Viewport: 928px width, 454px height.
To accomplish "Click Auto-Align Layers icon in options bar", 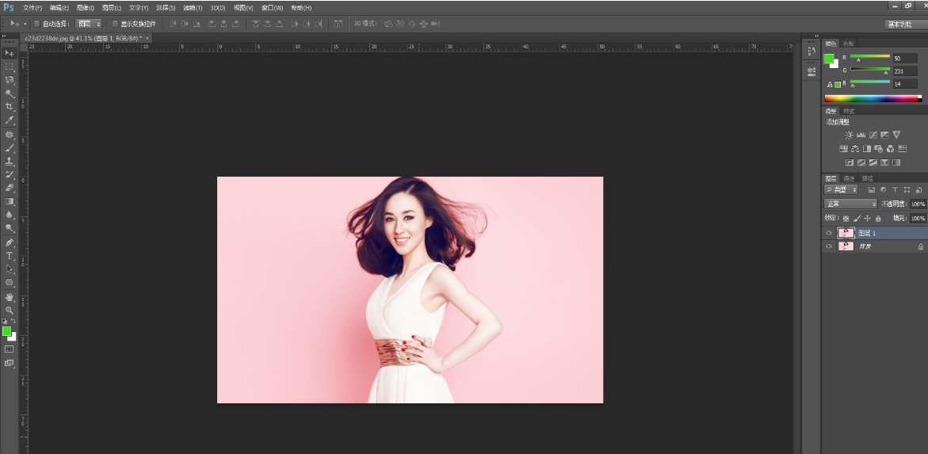I will [x=338, y=24].
